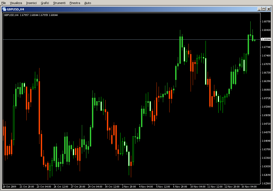The height and width of the screenshot is (191, 273).
Task: Click the 1.62360 price scale label
Action: click(x=266, y=184)
